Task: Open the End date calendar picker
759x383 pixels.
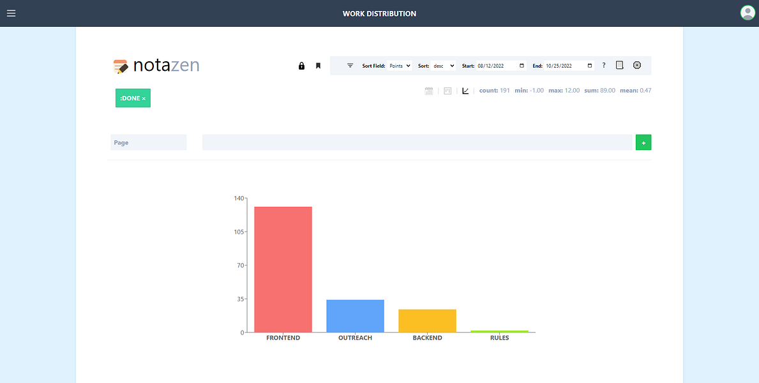Action: (x=590, y=65)
